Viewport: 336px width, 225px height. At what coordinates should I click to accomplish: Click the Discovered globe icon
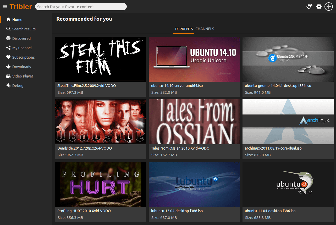[8, 39]
